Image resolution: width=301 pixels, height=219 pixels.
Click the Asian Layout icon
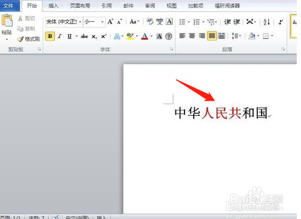(x=250, y=21)
